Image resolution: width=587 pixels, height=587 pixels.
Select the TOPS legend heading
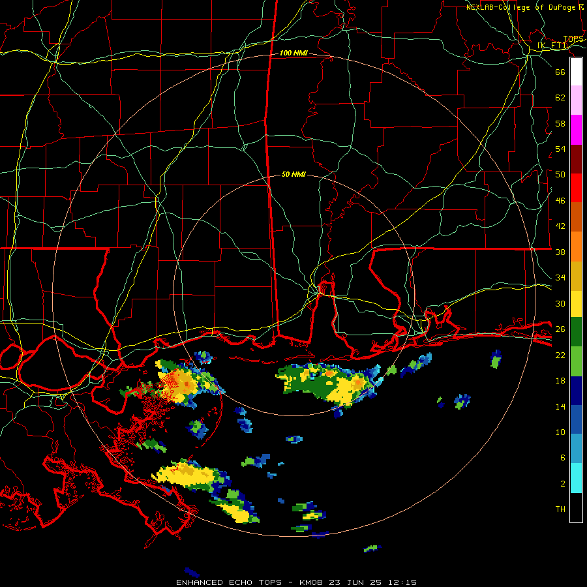click(x=573, y=39)
